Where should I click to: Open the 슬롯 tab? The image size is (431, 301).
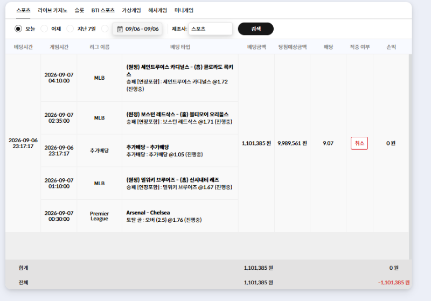point(79,10)
